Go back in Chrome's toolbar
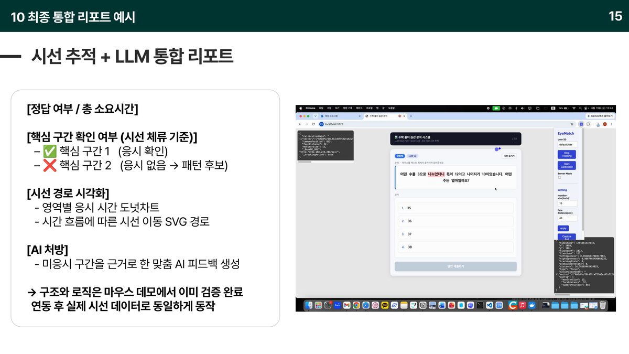The width and height of the screenshot is (629, 354). (300, 124)
